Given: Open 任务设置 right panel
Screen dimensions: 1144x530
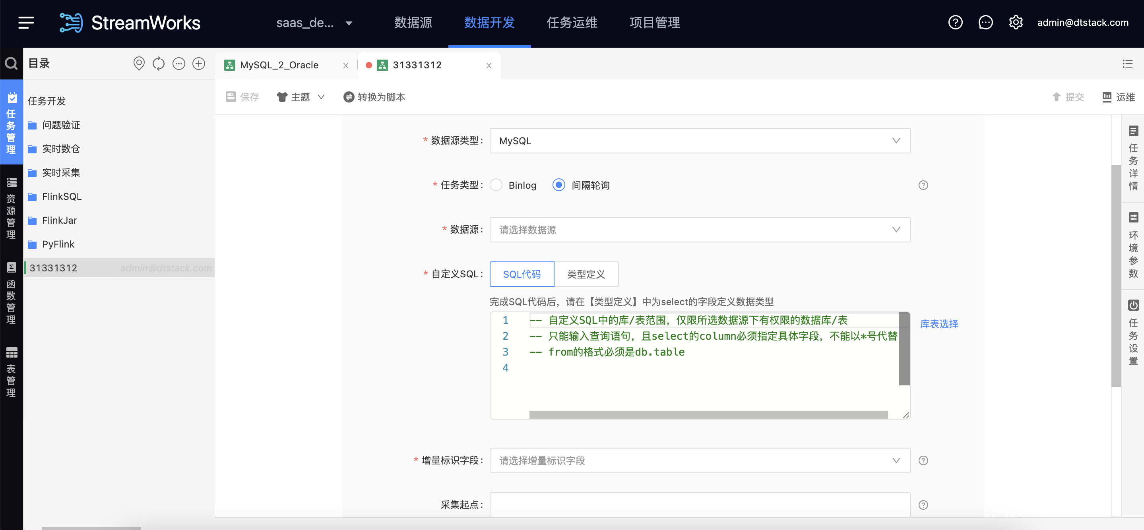Looking at the screenshot, I should pos(1133,333).
